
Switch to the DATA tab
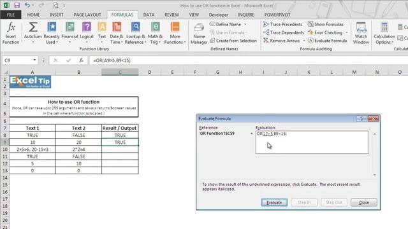[149, 15]
